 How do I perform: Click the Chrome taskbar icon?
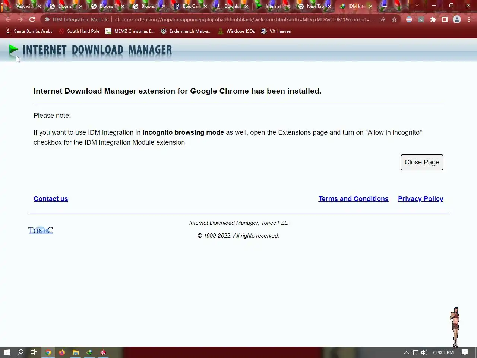coord(48,352)
